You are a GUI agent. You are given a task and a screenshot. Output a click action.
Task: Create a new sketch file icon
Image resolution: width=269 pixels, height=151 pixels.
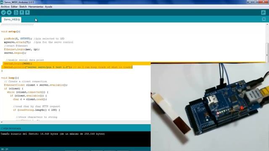(16, 13)
